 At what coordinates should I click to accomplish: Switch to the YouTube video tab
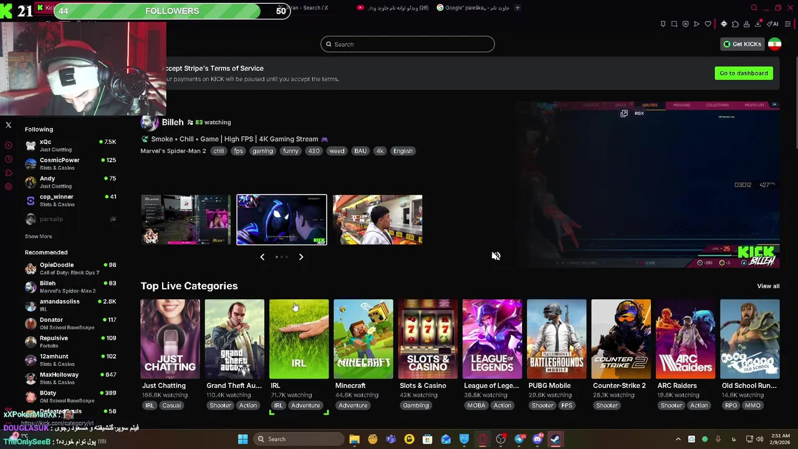tap(393, 7)
